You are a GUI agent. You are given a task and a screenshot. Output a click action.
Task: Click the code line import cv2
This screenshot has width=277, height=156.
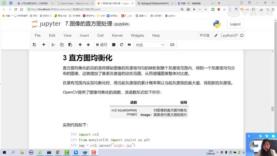(89, 134)
